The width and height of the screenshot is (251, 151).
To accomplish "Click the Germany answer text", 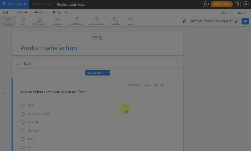I will tap(34, 131).
